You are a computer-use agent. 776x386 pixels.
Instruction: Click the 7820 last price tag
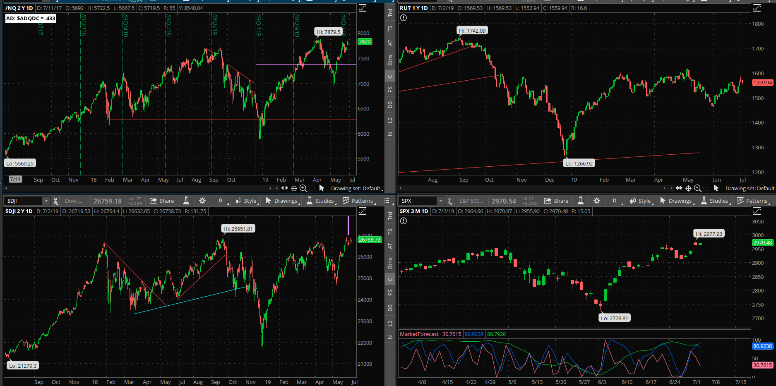[x=365, y=41]
